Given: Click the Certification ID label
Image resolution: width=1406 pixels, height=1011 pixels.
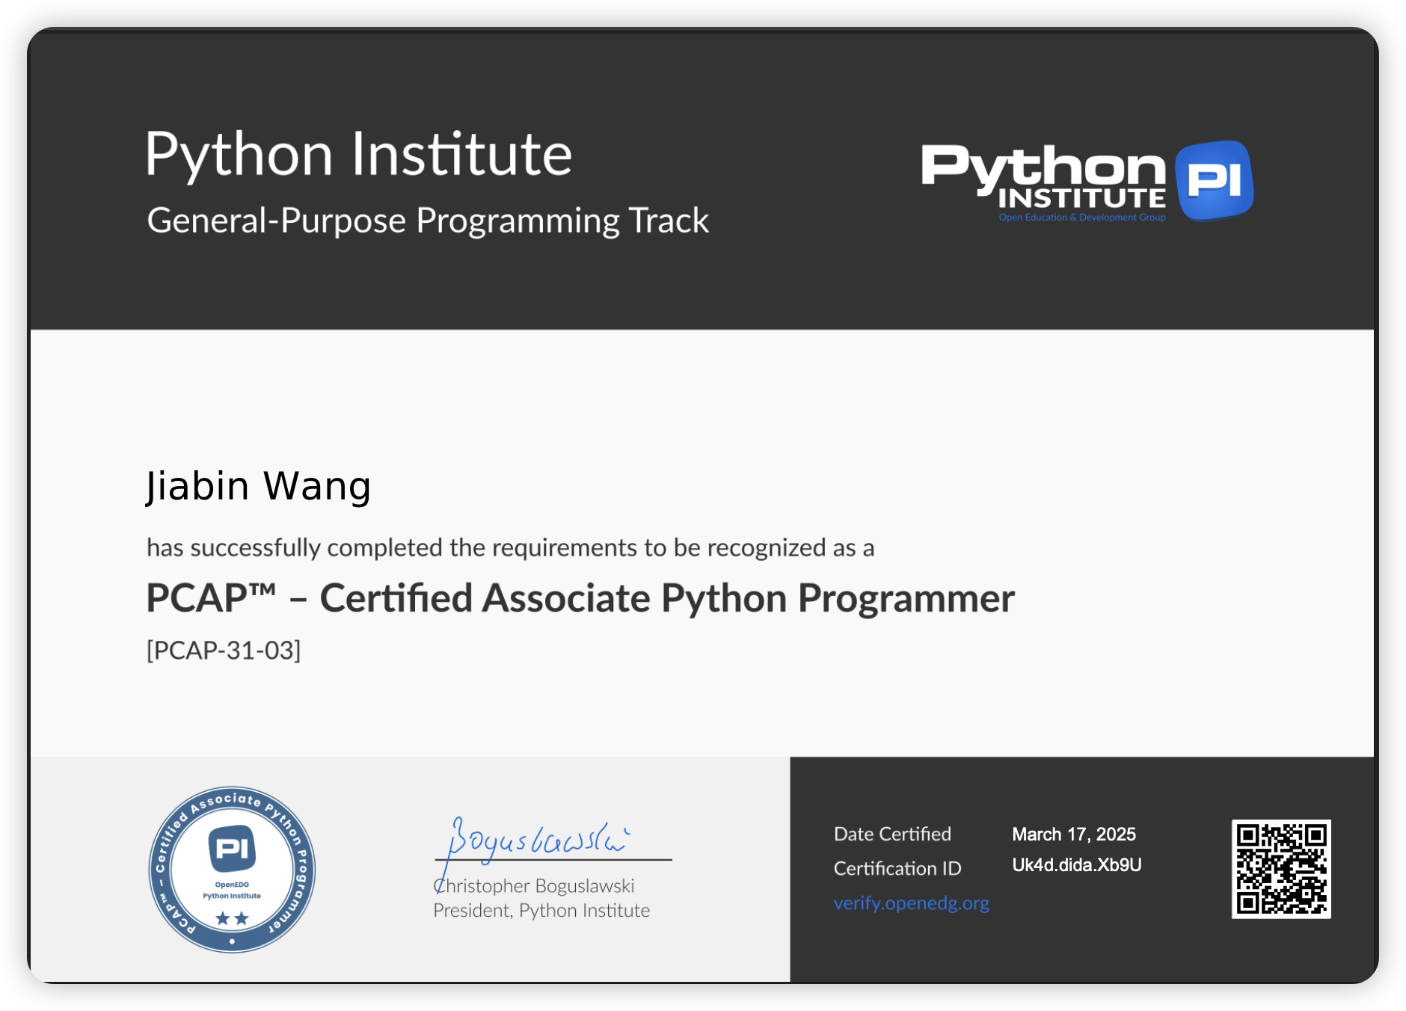Looking at the screenshot, I should [x=897, y=868].
